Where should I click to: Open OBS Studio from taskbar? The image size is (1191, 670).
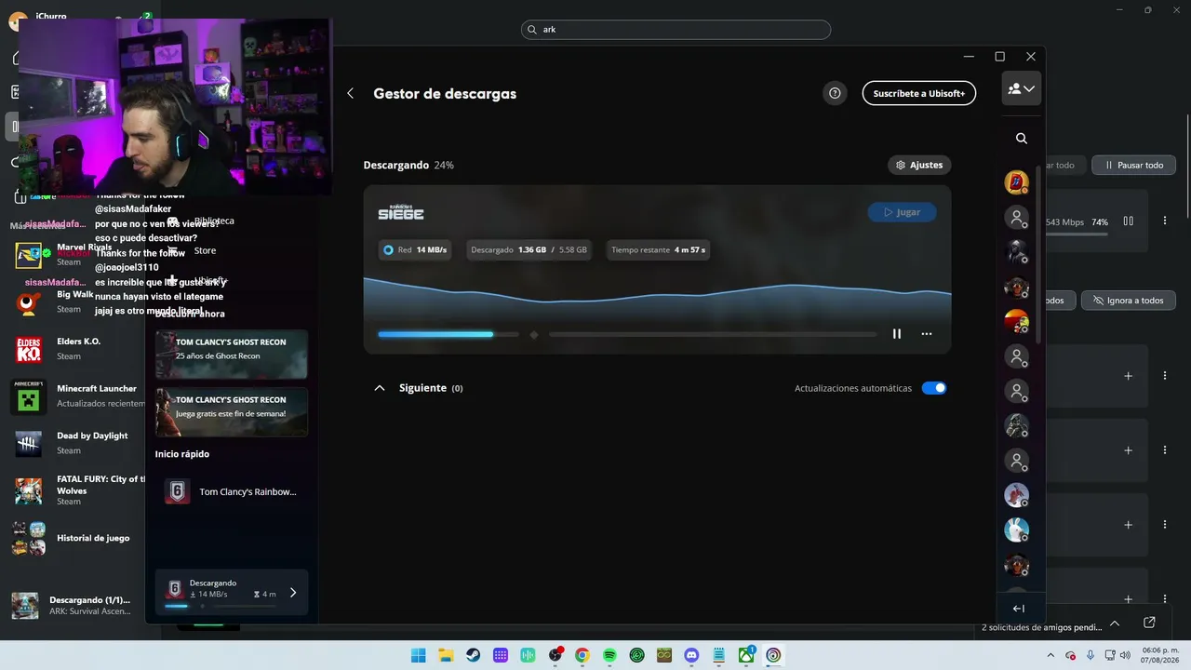click(x=555, y=655)
